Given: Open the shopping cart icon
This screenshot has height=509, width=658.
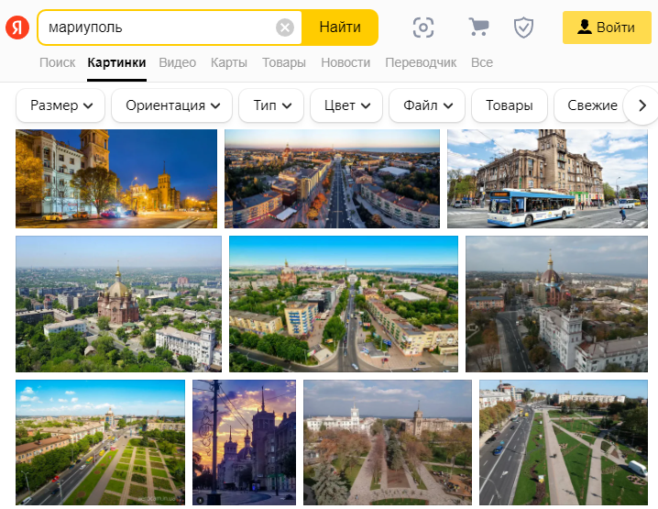Looking at the screenshot, I should tap(478, 28).
